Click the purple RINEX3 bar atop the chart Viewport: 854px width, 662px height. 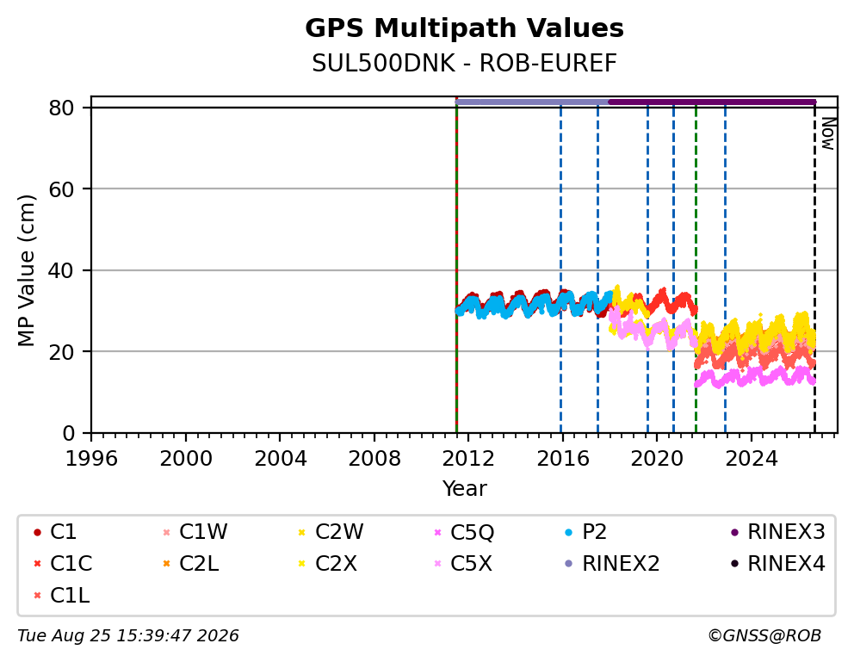pos(712,102)
